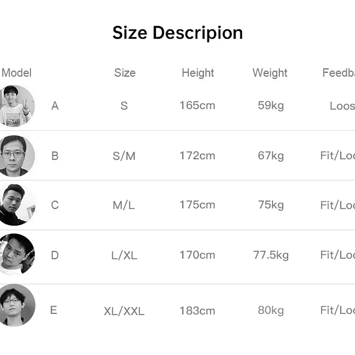Click the Model B row avatar photo
355x355 pixels.
[x=15, y=156]
